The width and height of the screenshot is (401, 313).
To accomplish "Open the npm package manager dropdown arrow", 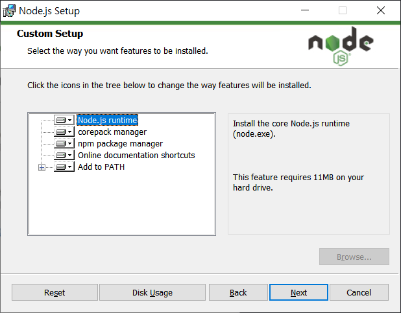I will [70, 144].
